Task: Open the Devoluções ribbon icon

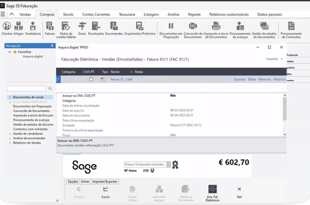Action: [x=96, y=29]
